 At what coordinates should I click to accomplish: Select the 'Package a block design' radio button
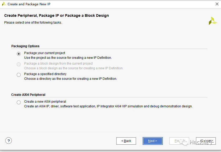19,64
